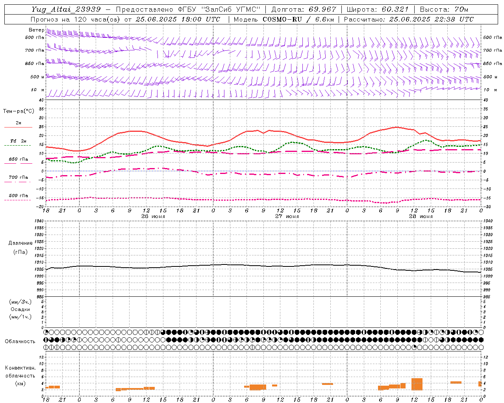Click the Широта: 60.321 header value
This screenshot has width=504, height=403.
(x=378, y=9)
